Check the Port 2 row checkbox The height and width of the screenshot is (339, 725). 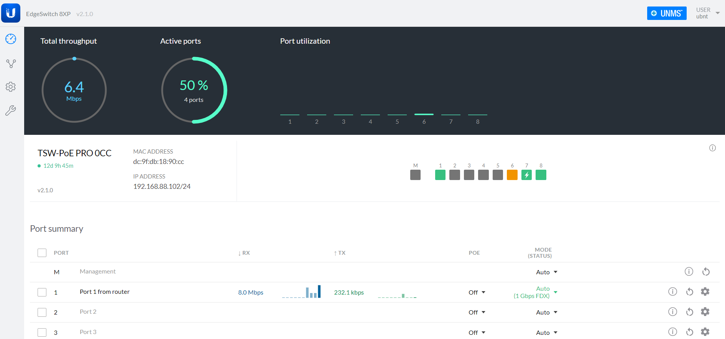pyautogui.click(x=42, y=312)
